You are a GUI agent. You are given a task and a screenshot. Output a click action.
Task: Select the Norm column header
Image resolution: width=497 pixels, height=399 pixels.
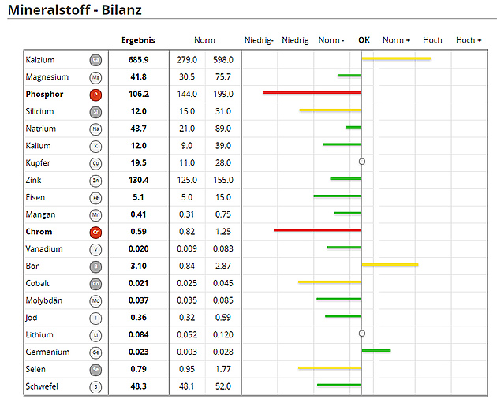point(204,40)
